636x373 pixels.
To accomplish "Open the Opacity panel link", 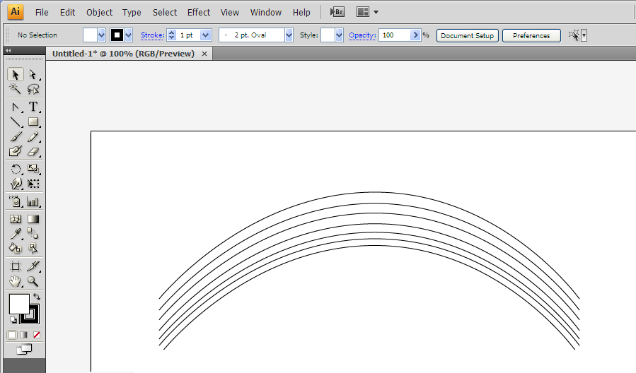I will pyautogui.click(x=362, y=35).
